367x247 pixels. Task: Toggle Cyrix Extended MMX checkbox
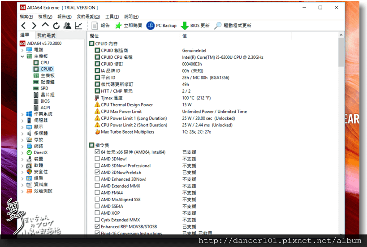pos(97,220)
